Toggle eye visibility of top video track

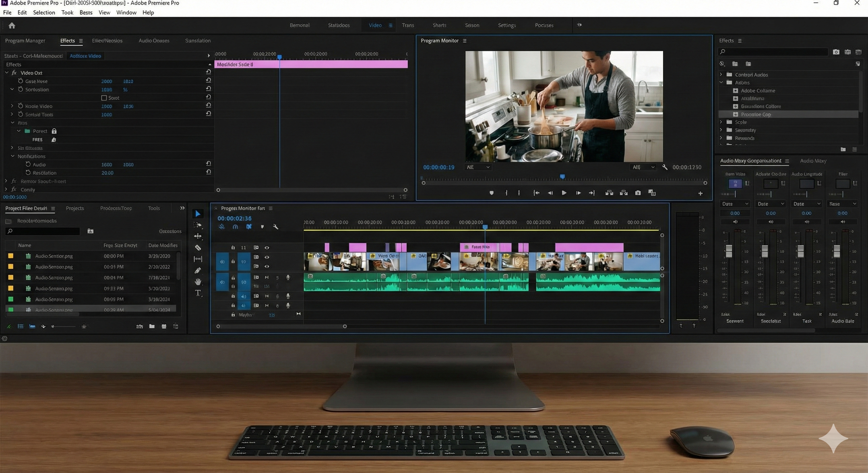pos(267,248)
